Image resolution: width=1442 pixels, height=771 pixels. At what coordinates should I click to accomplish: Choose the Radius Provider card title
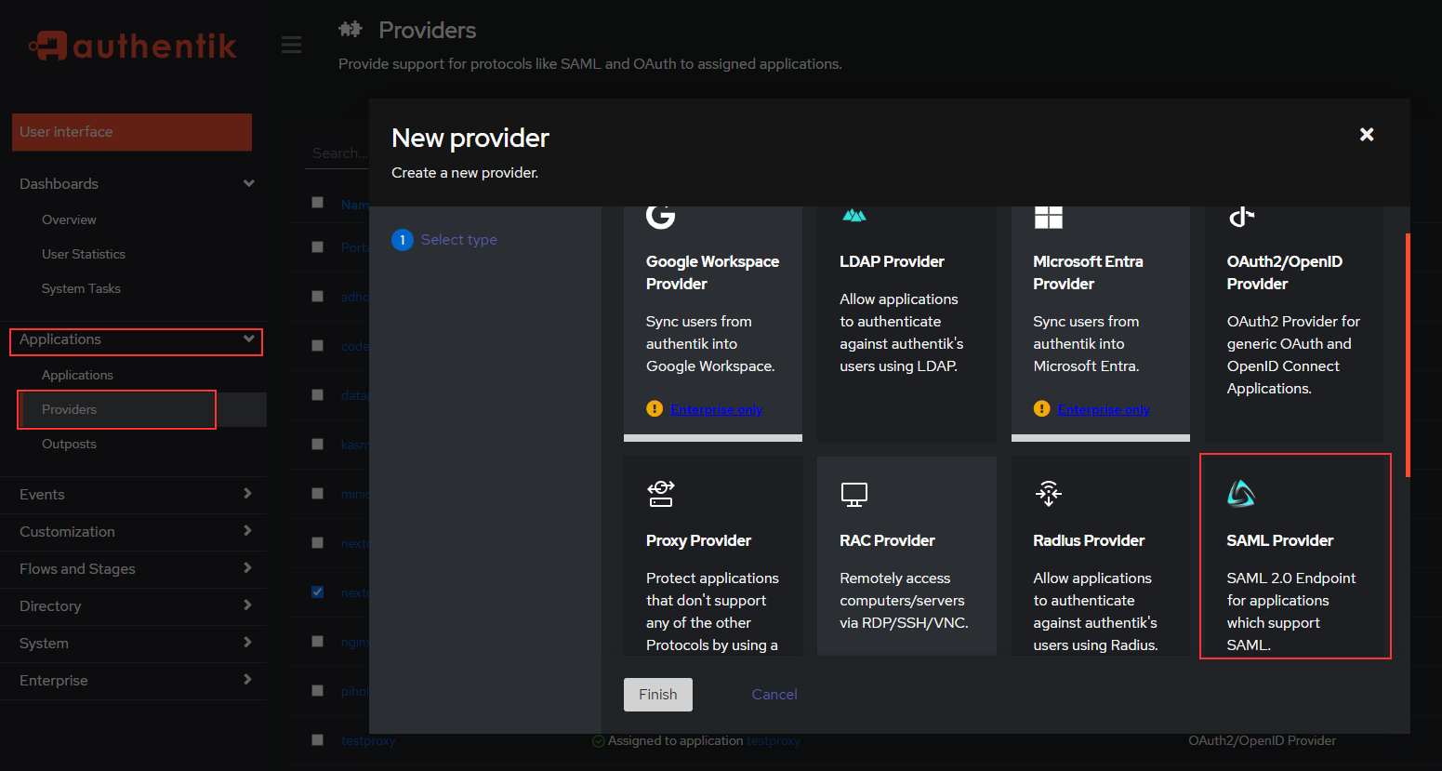click(1089, 541)
